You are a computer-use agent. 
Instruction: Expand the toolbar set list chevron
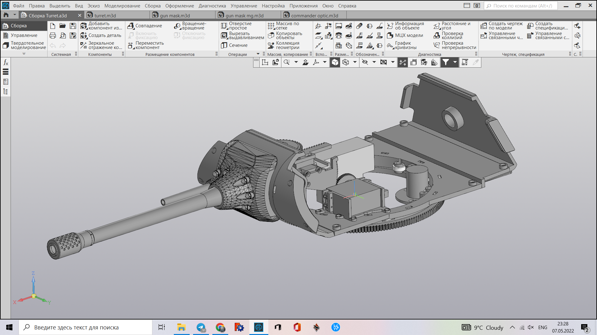coord(24,54)
